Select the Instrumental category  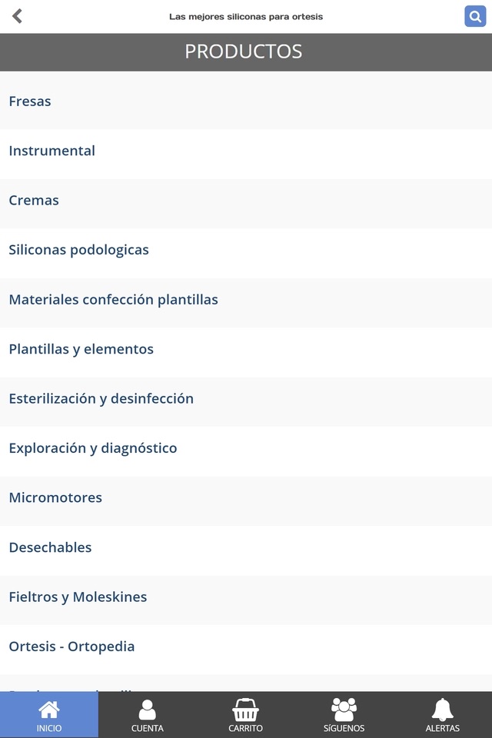(52, 151)
